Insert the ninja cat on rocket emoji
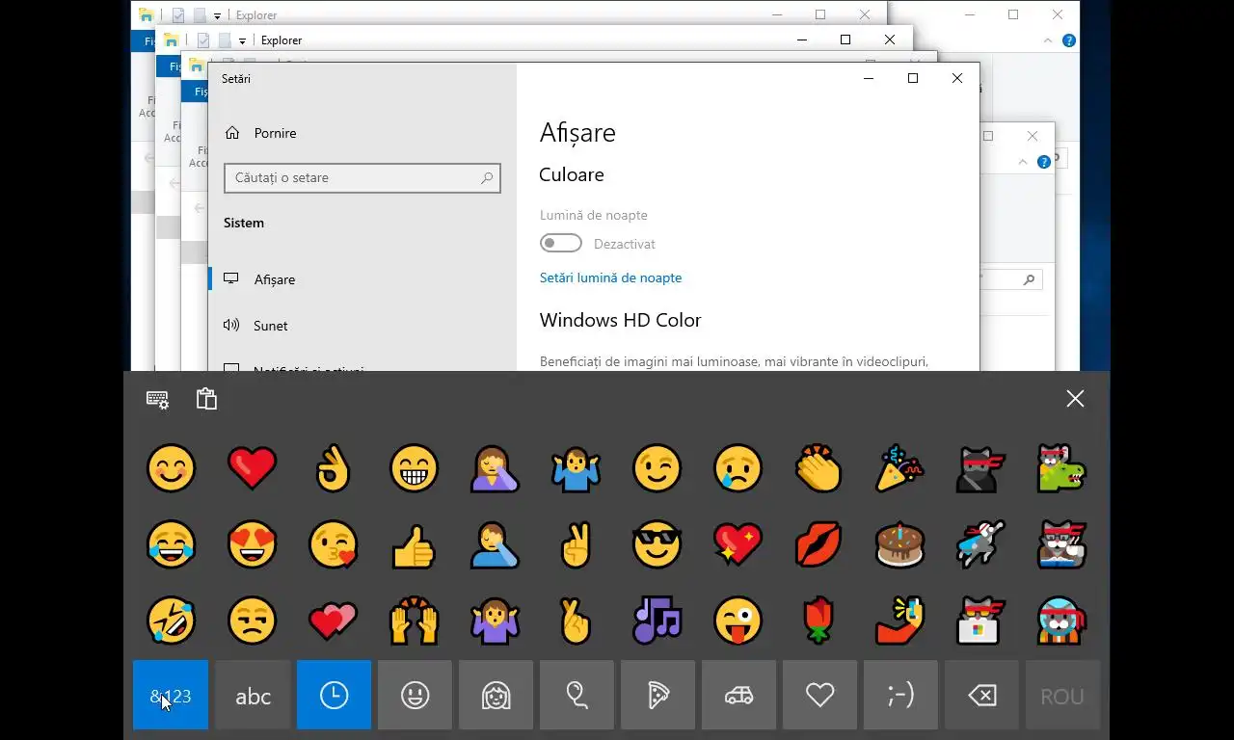1234x740 pixels. (x=980, y=544)
